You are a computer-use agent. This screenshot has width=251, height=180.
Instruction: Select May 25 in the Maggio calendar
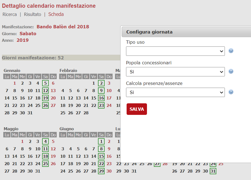click(45, 164)
